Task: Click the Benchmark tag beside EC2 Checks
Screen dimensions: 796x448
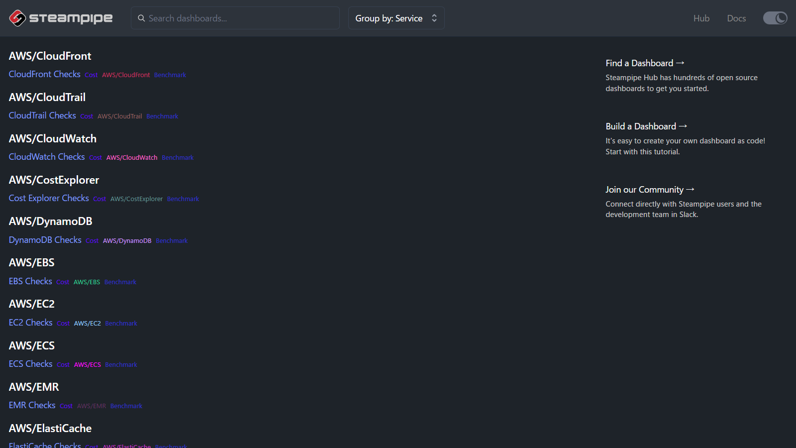Action: 121,324
